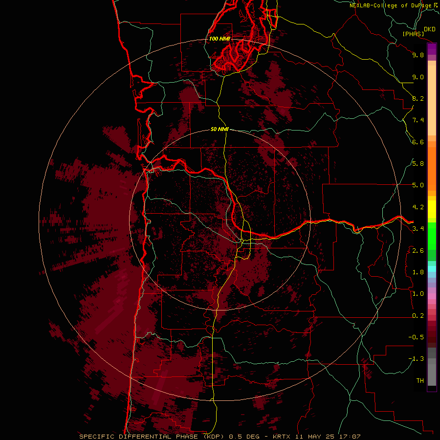Select the 5.8 scale value

click(418, 164)
